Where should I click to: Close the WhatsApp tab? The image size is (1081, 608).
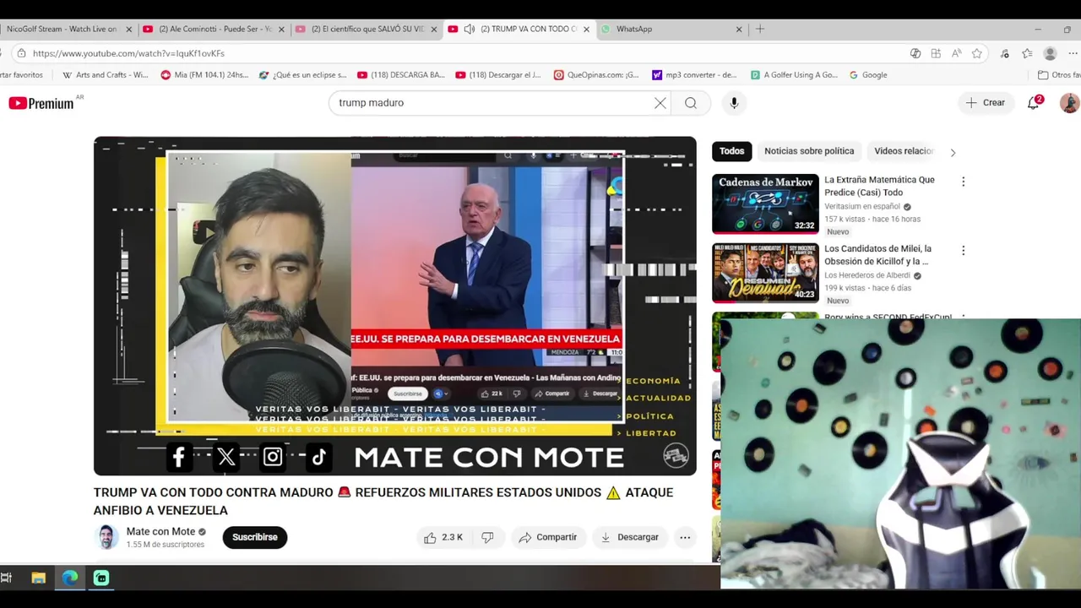(739, 29)
